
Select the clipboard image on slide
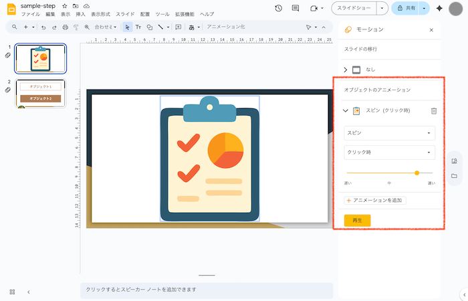coord(209,159)
